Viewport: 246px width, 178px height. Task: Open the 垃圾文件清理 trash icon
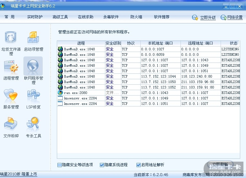pos(11,38)
